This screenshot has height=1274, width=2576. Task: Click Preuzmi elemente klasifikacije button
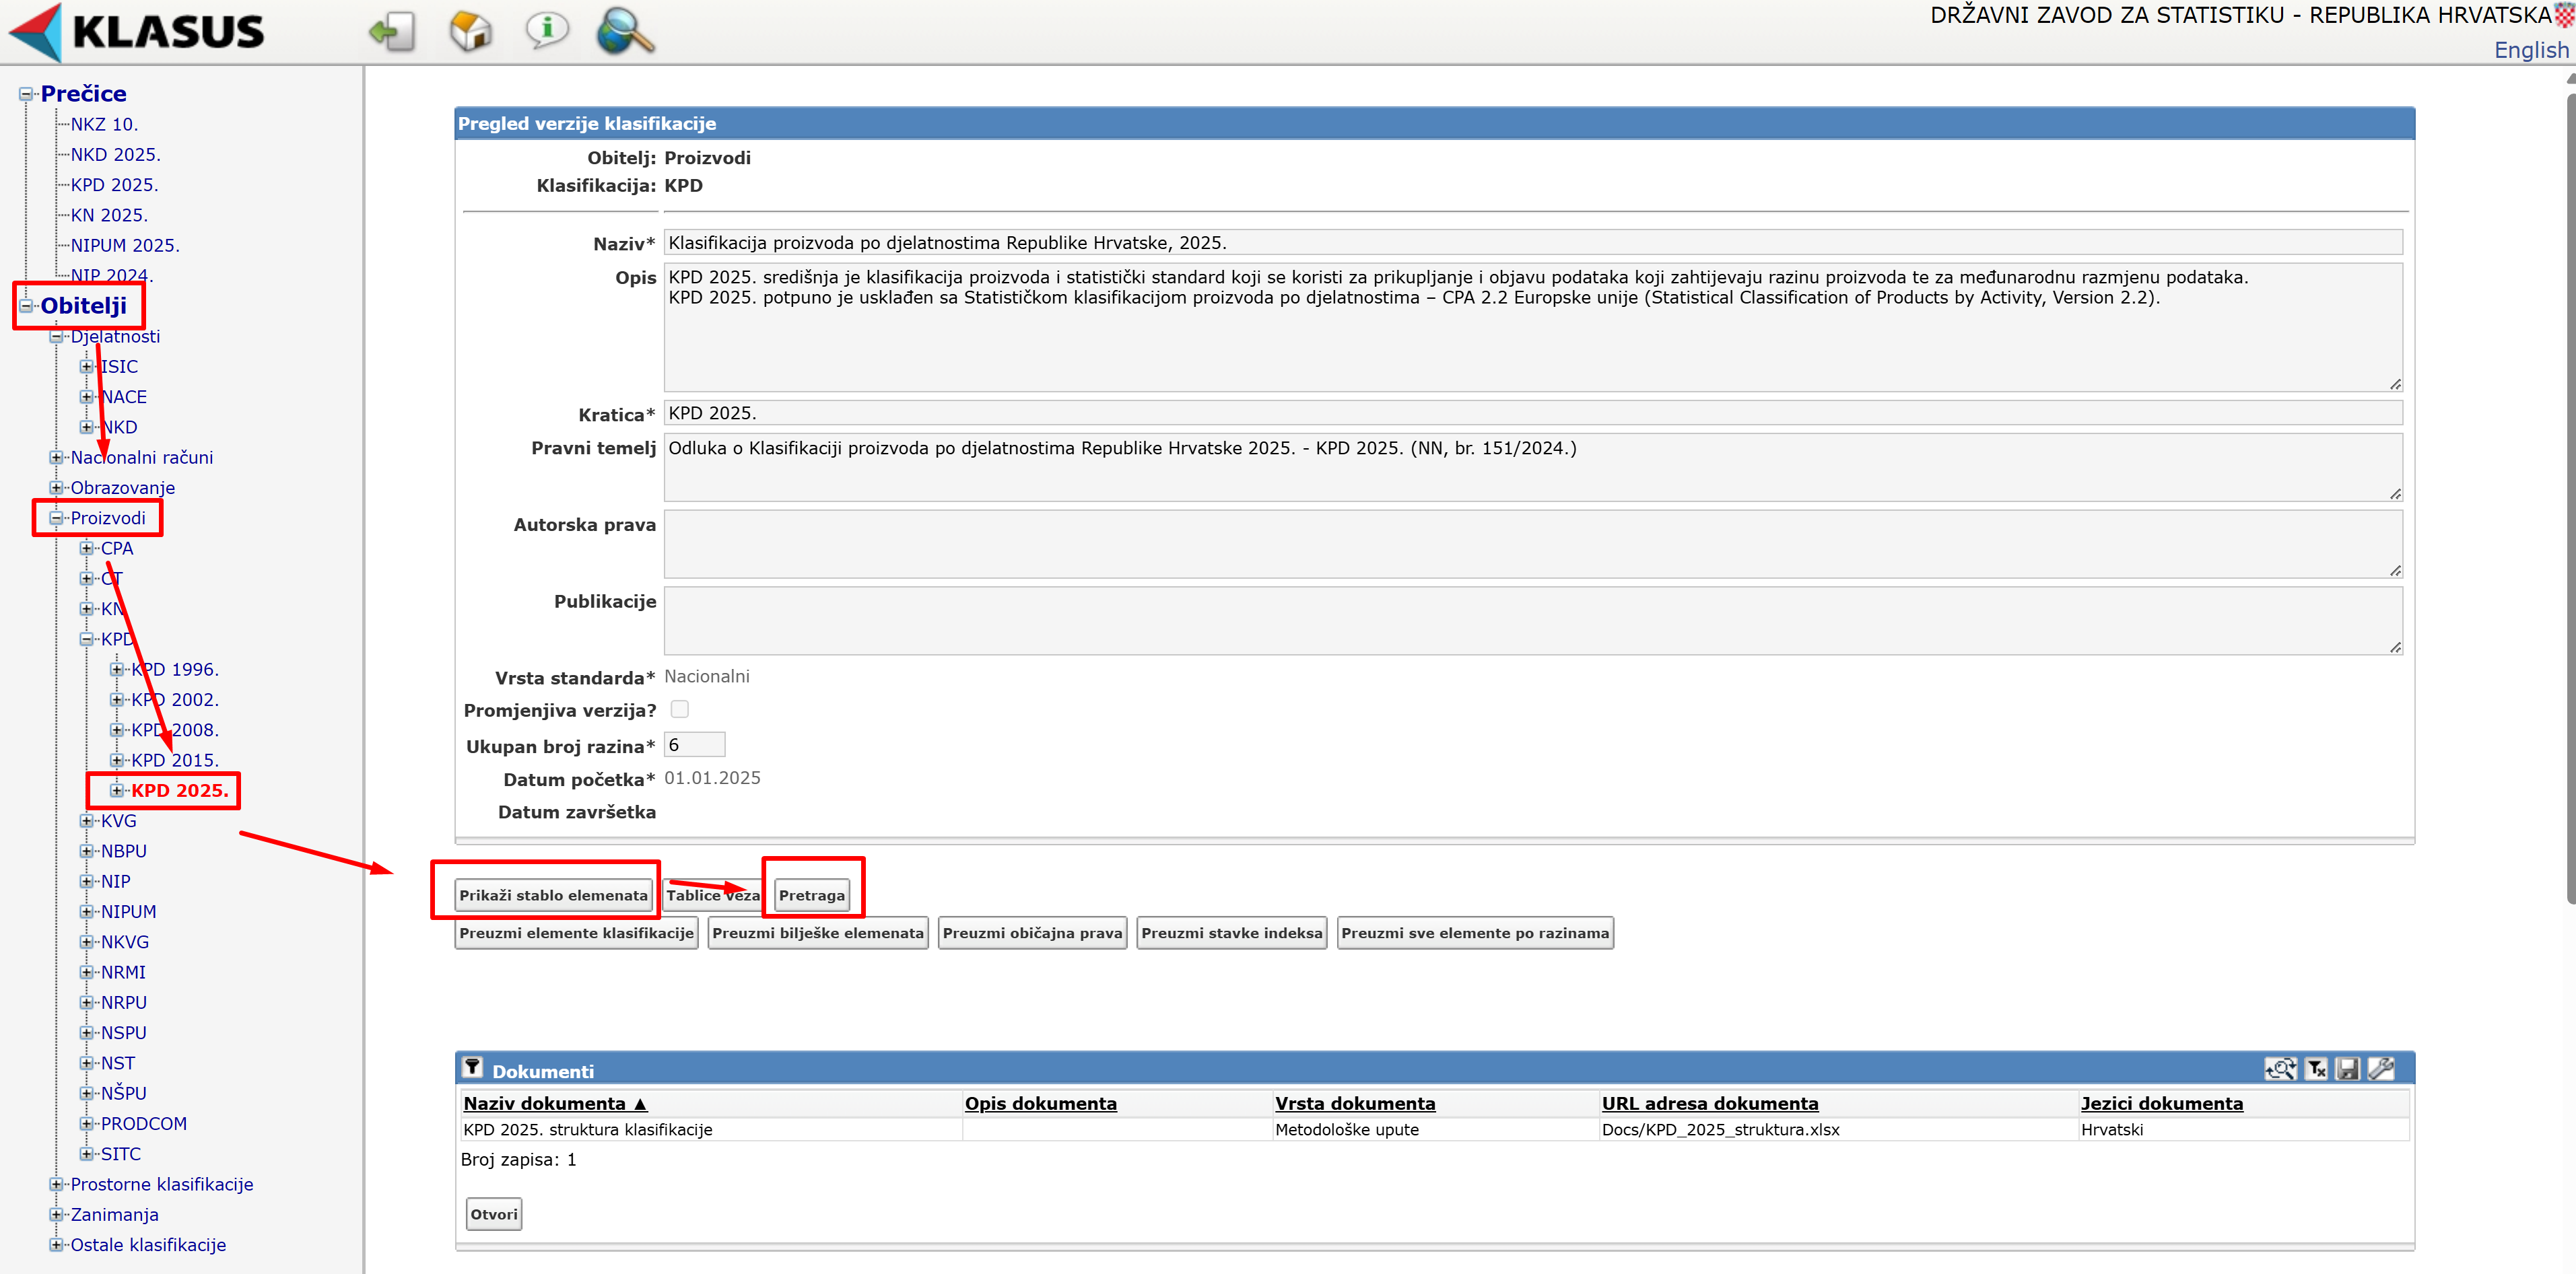pos(576,933)
